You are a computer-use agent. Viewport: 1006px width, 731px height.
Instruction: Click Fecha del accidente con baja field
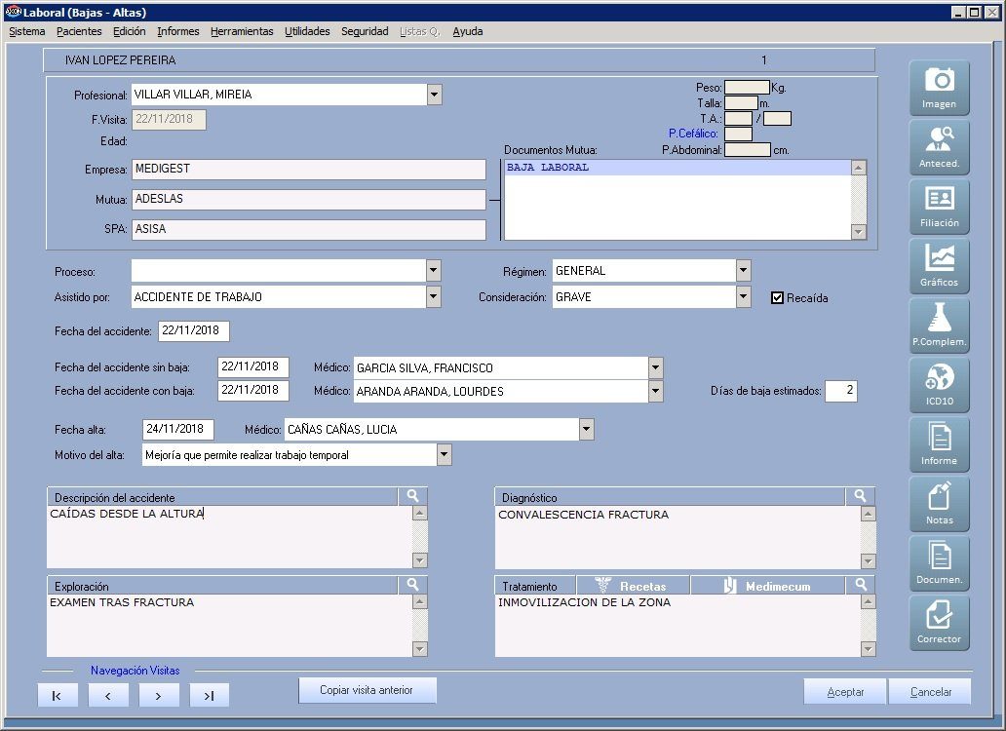pos(252,390)
